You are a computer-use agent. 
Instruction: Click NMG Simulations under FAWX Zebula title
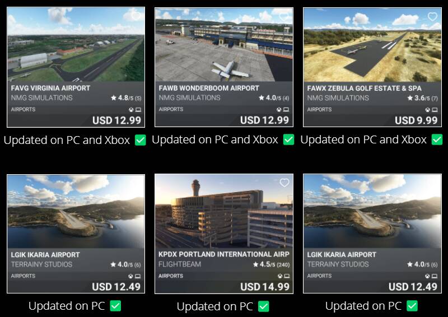coord(338,98)
